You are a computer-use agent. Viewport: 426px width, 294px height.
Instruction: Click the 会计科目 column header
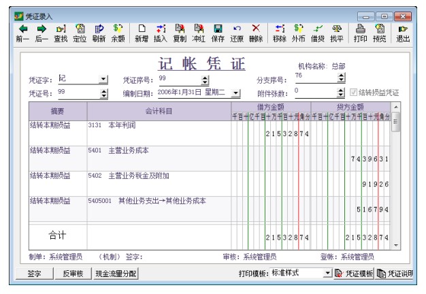pos(159,111)
